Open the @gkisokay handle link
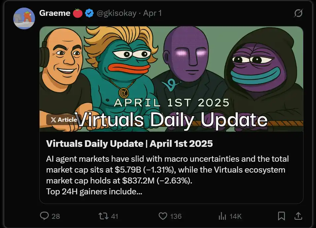 (116, 14)
